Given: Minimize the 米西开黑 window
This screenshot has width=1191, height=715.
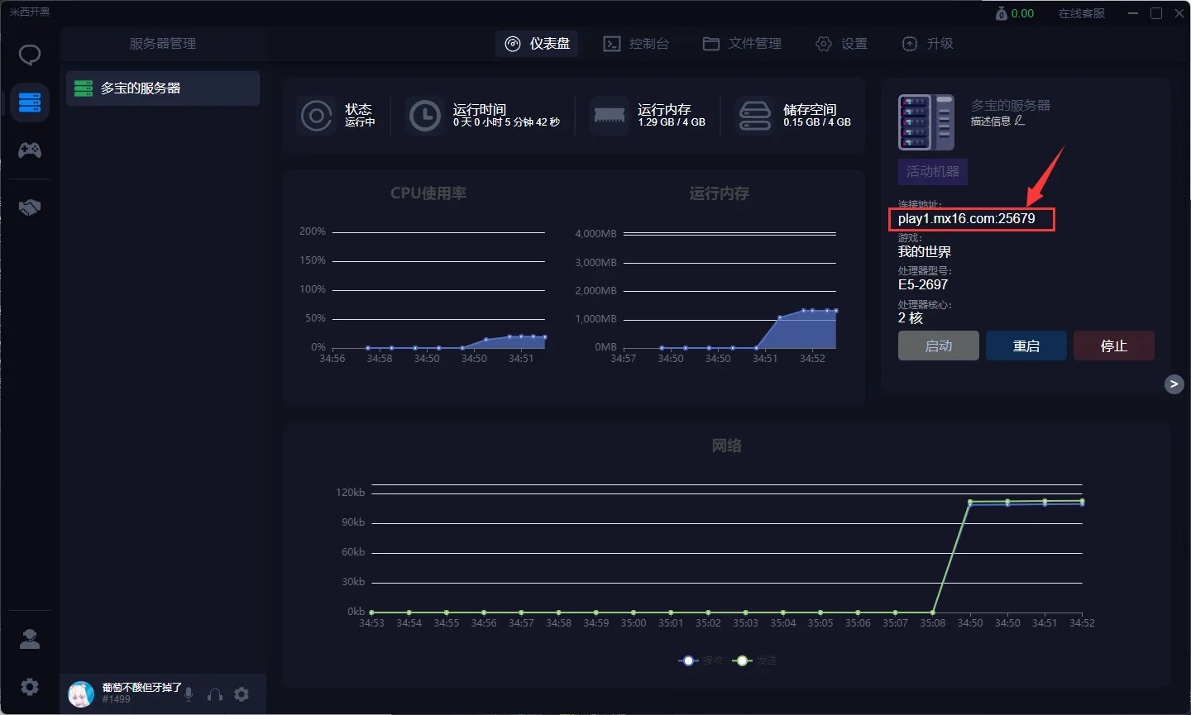Looking at the screenshot, I should click(1133, 13).
